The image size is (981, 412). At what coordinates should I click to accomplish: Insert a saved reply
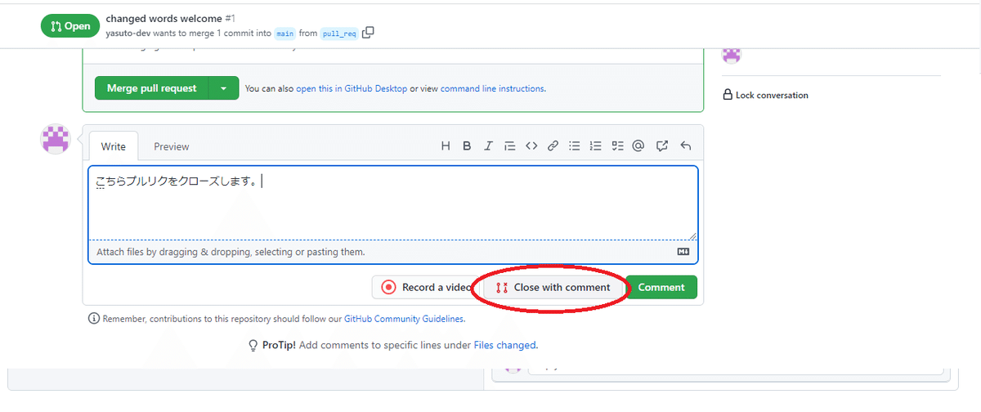click(686, 146)
